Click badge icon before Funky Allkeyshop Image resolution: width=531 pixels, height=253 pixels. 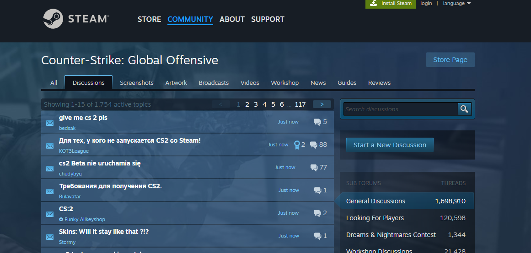(x=61, y=219)
